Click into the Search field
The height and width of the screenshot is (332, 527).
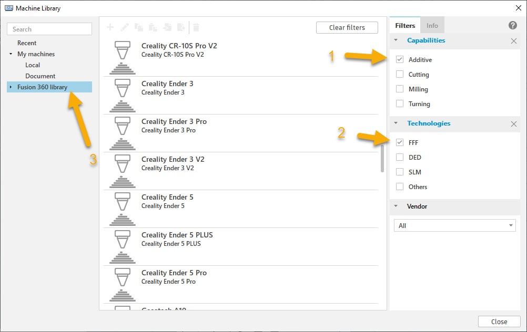click(49, 29)
